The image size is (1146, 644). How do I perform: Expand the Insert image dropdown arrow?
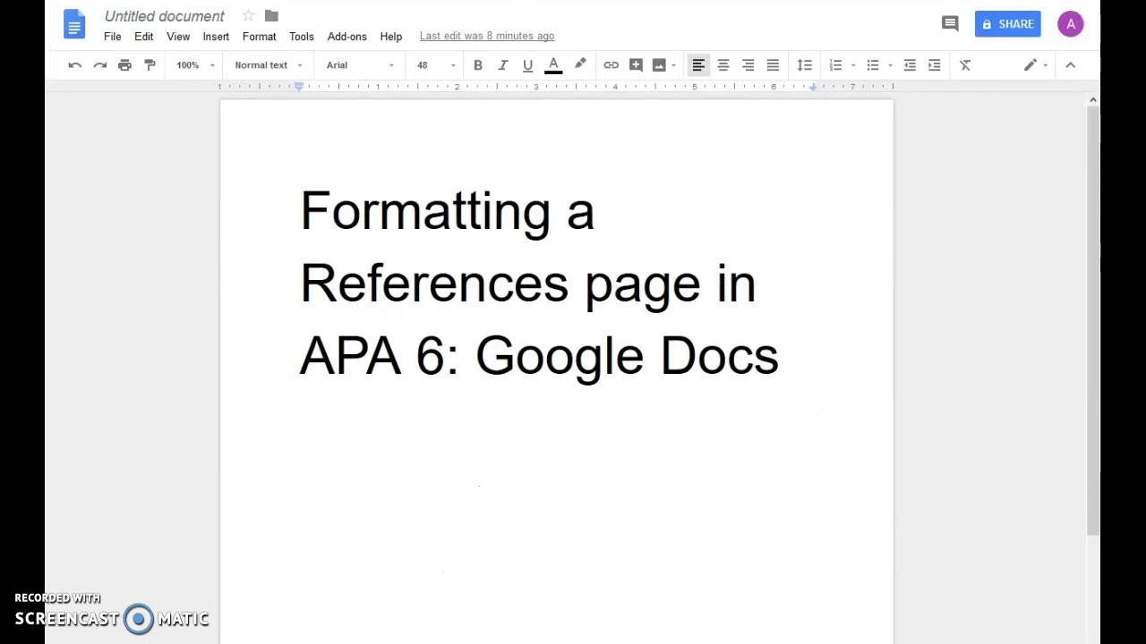(x=673, y=65)
